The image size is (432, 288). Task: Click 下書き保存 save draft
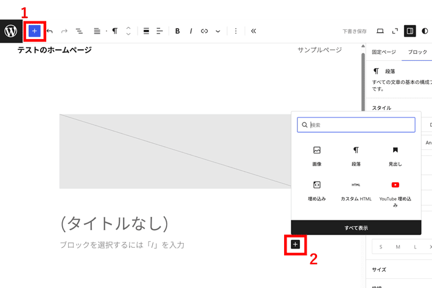pyautogui.click(x=355, y=32)
